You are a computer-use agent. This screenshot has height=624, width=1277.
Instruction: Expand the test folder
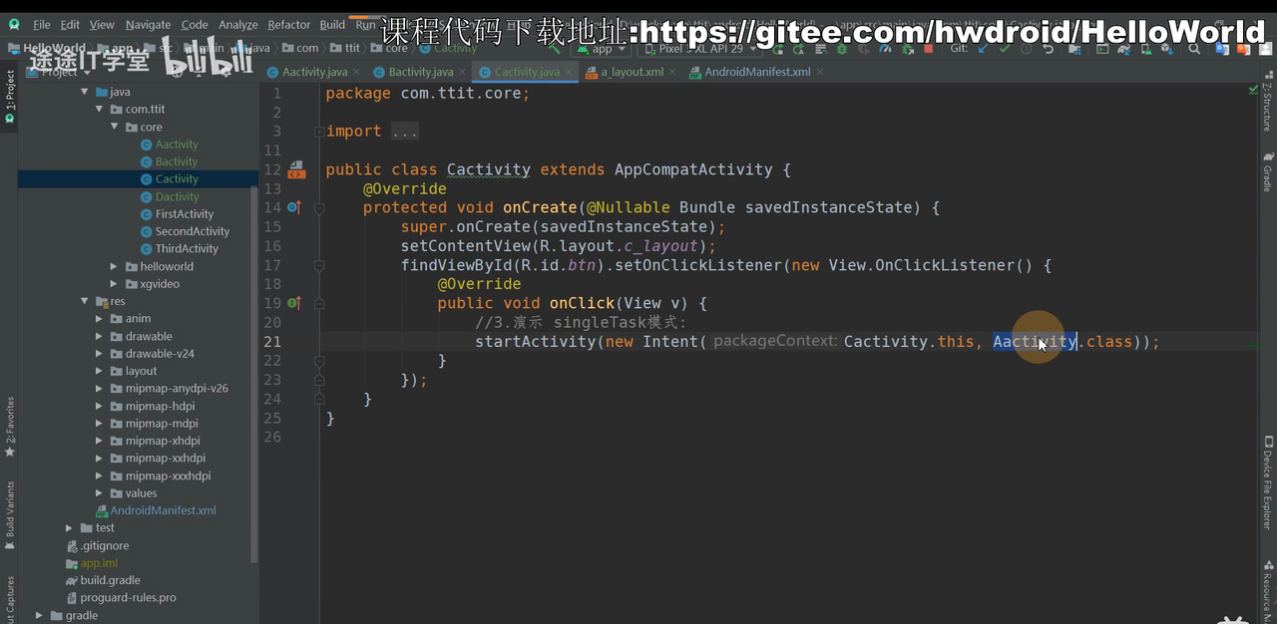click(x=70, y=528)
